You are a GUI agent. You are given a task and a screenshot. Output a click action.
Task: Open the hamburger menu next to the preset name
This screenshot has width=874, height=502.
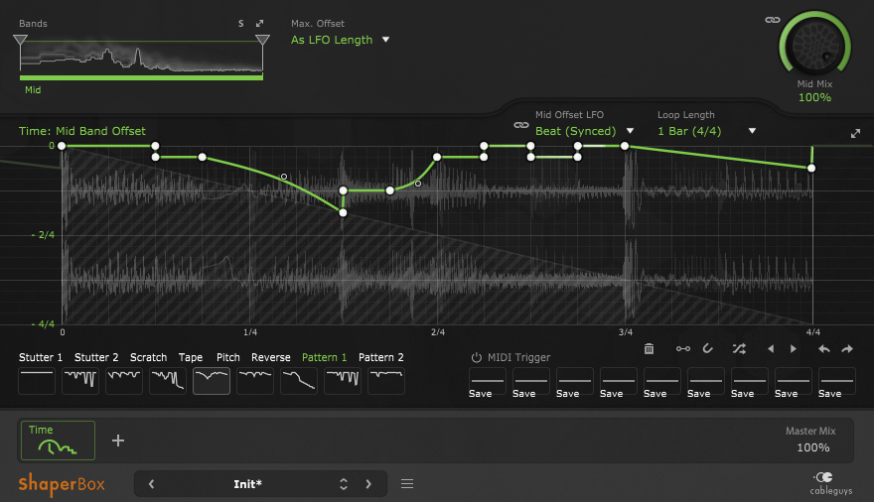coord(406,484)
